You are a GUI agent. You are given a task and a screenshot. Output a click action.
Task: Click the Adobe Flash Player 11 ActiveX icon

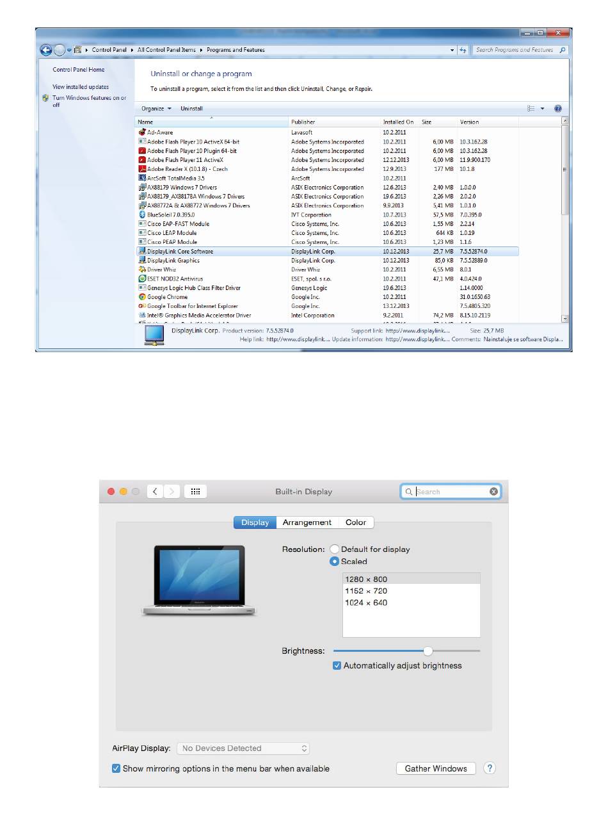click(x=142, y=160)
